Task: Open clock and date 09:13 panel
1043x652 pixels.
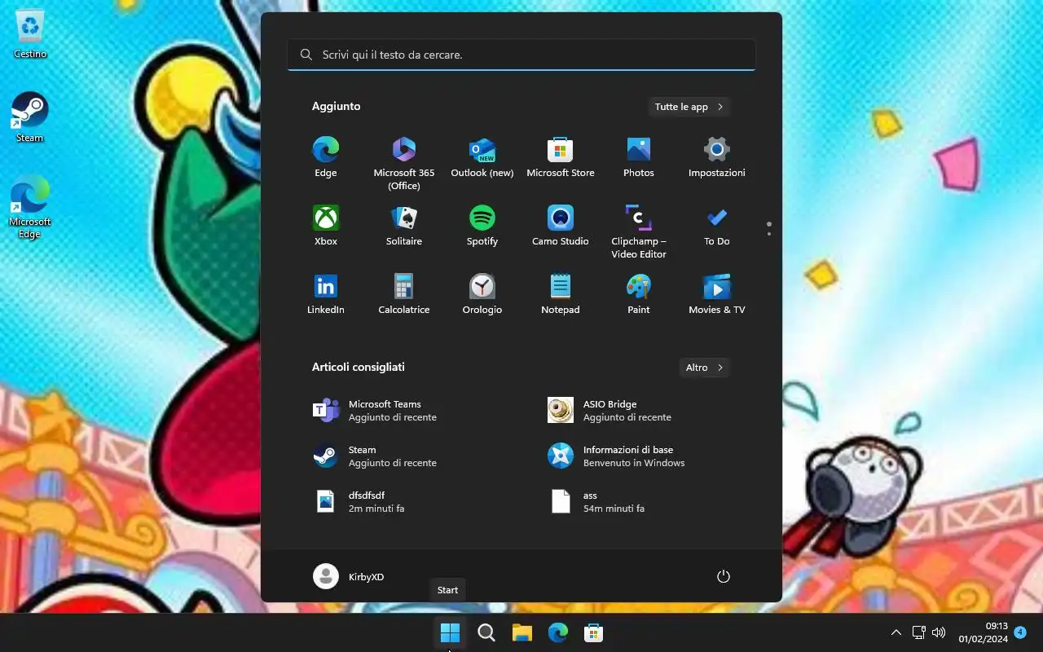Action: coord(984,632)
